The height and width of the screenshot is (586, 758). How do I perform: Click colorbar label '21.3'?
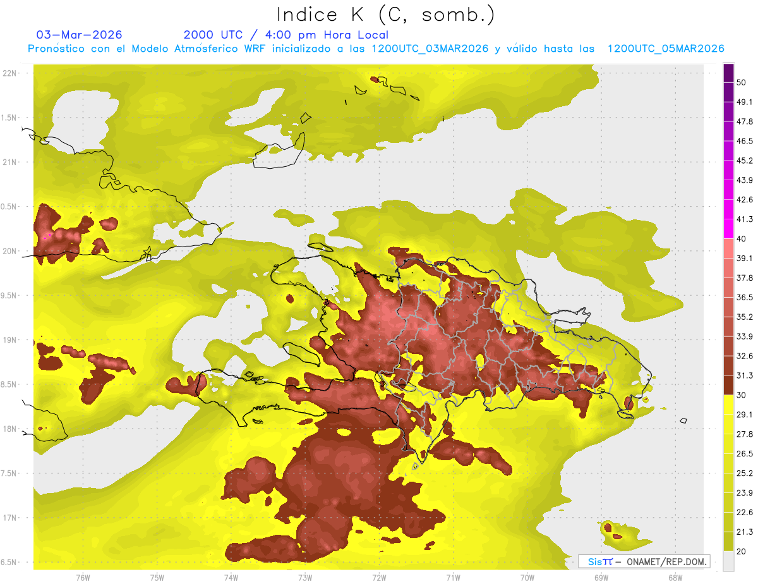[x=745, y=532]
